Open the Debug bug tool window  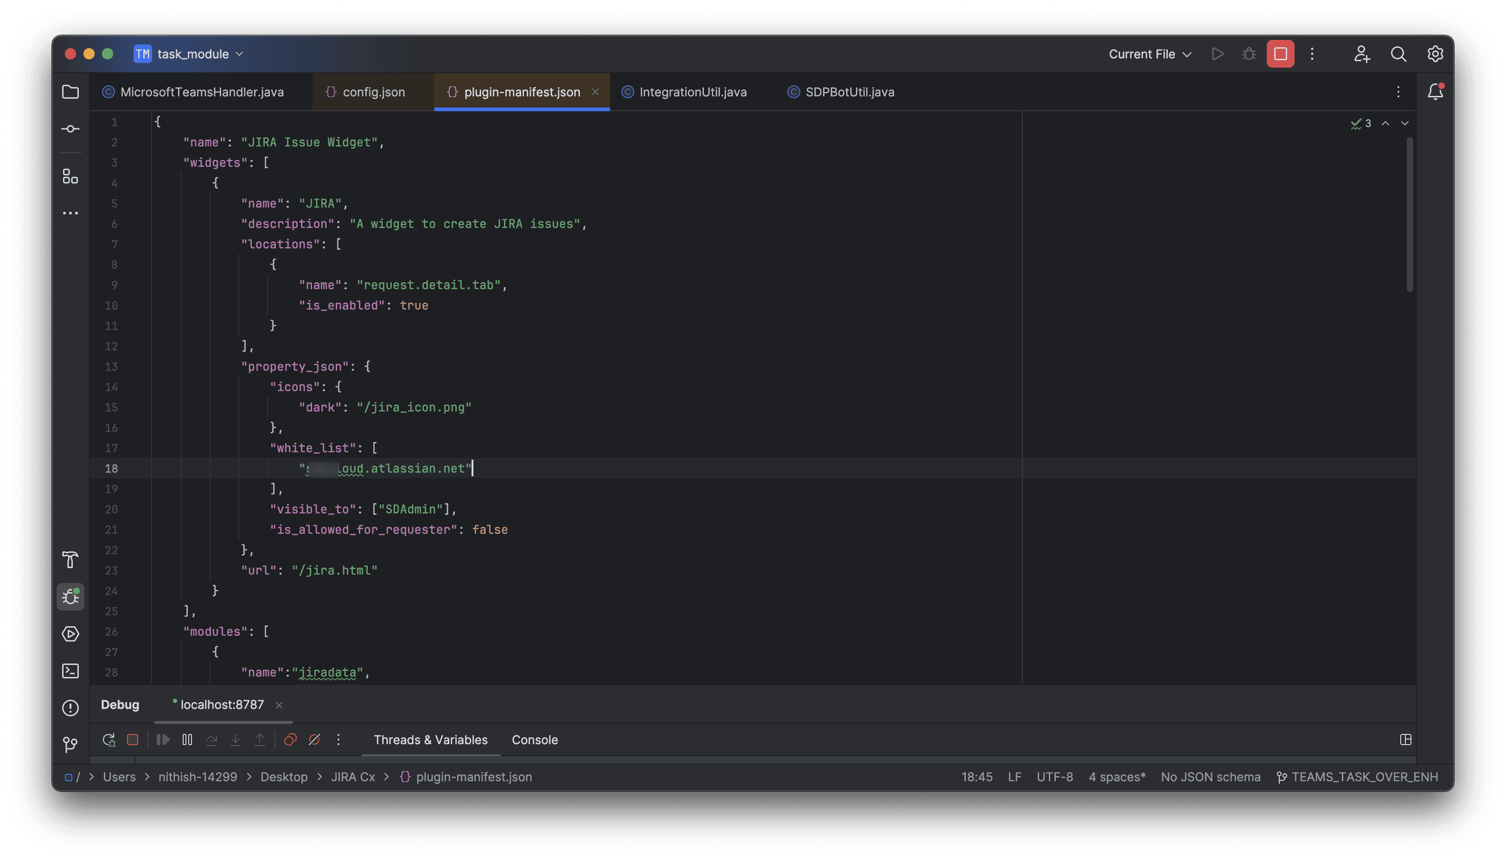pos(70,596)
